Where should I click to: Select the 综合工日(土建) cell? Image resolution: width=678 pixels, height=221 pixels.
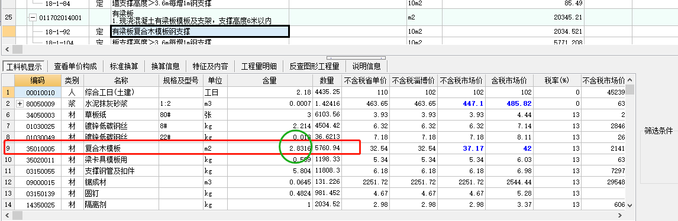pos(121,92)
